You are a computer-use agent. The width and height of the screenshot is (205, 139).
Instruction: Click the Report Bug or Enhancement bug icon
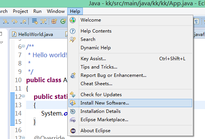[x=73, y=75]
